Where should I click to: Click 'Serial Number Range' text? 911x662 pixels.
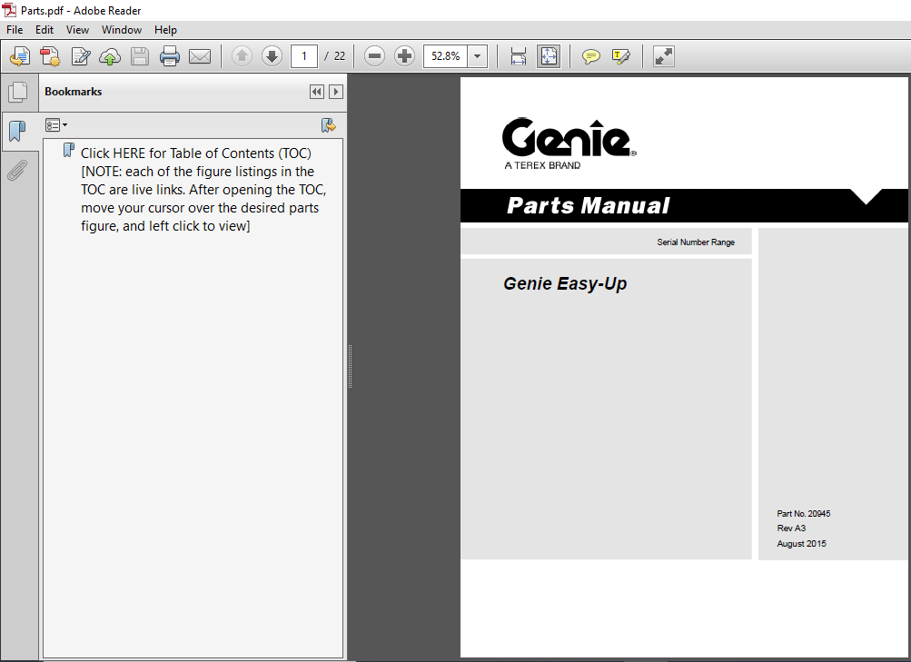pyautogui.click(x=696, y=242)
